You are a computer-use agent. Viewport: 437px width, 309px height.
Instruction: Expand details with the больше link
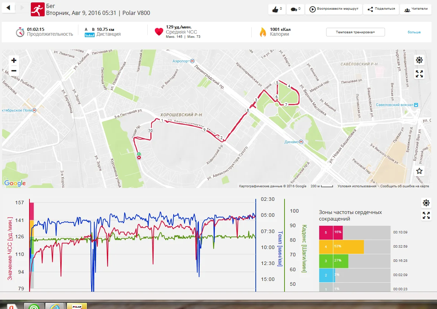point(414,32)
